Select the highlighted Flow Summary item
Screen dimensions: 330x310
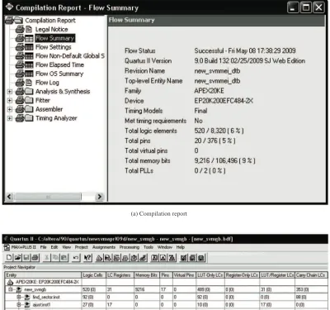coord(55,38)
